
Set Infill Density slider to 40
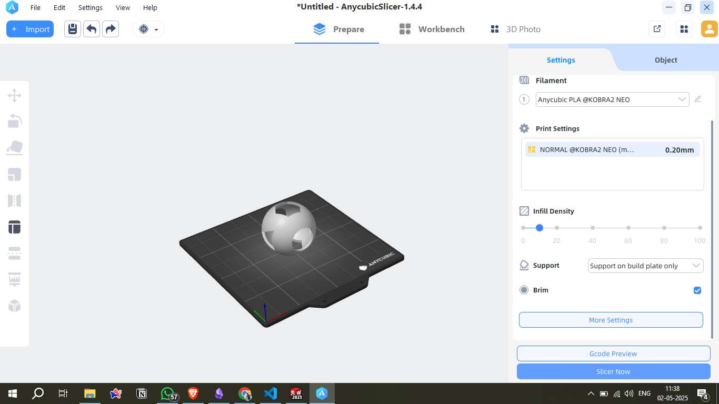(593, 228)
